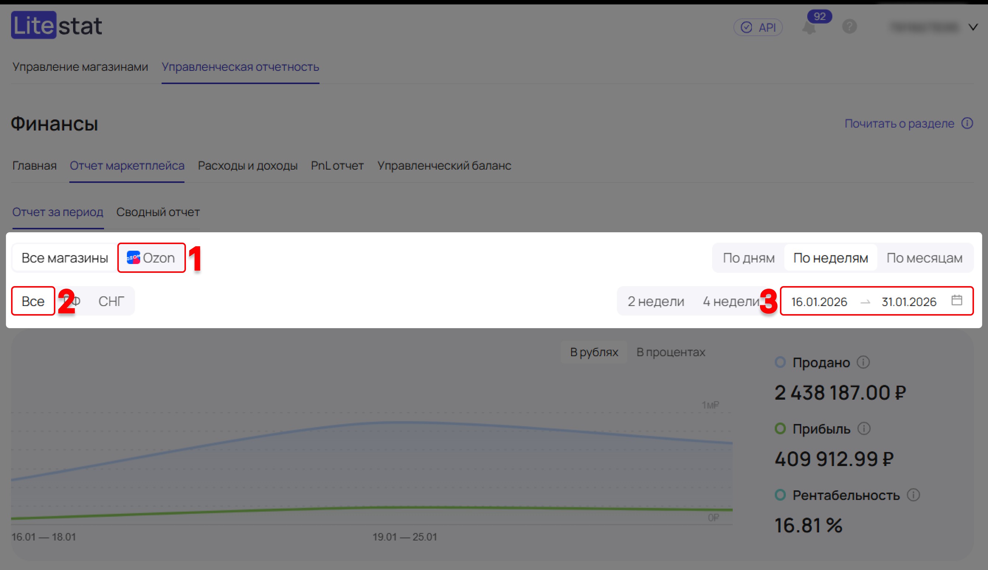Screen dimensions: 988x570
Task: Open the Расходы и доходы tab
Action: pyautogui.click(x=247, y=166)
